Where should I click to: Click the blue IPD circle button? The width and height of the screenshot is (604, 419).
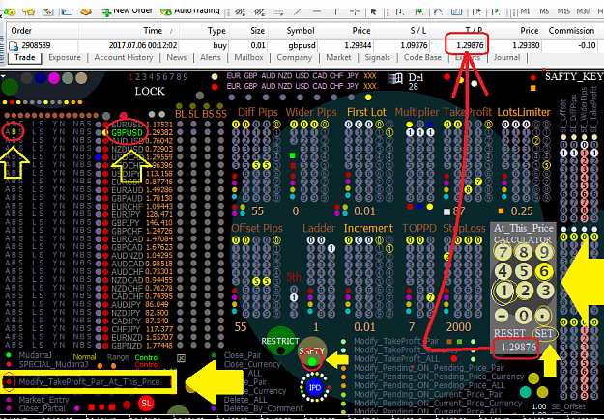[x=315, y=388]
